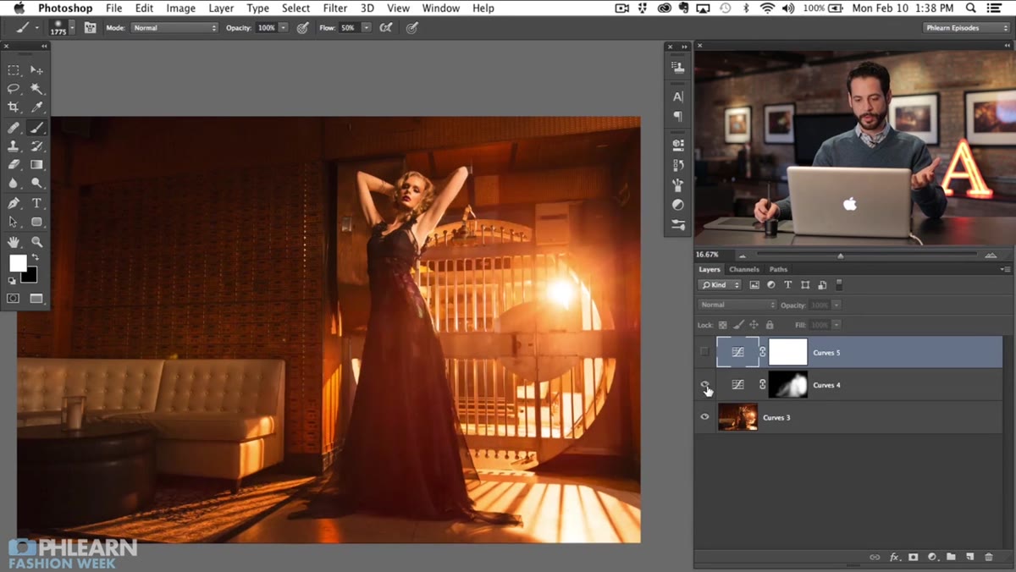Image resolution: width=1016 pixels, height=572 pixels.
Task: Switch to the Channels tab
Action: point(744,269)
